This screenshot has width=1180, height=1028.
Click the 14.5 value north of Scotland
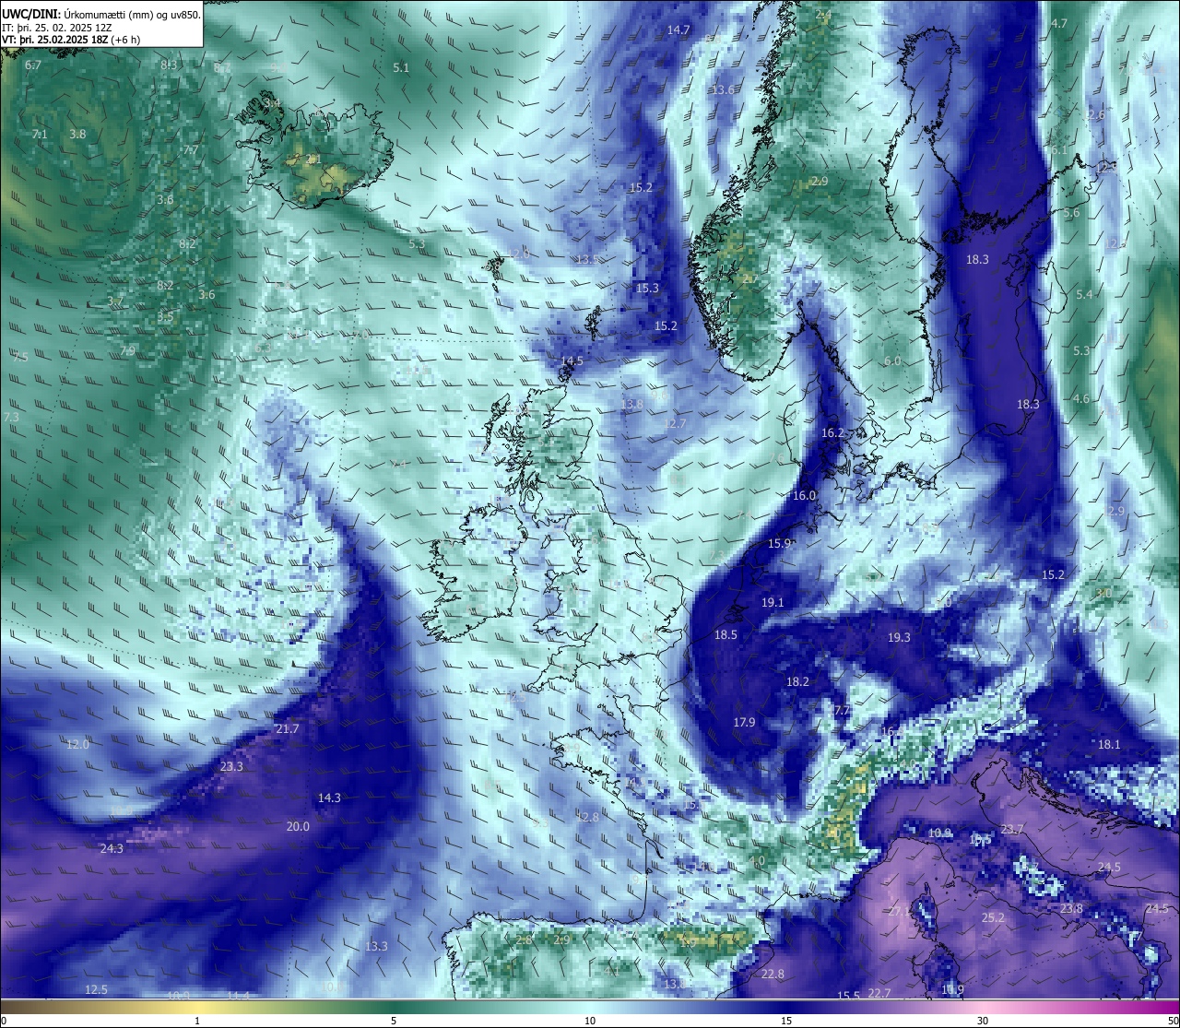(x=572, y=360)
